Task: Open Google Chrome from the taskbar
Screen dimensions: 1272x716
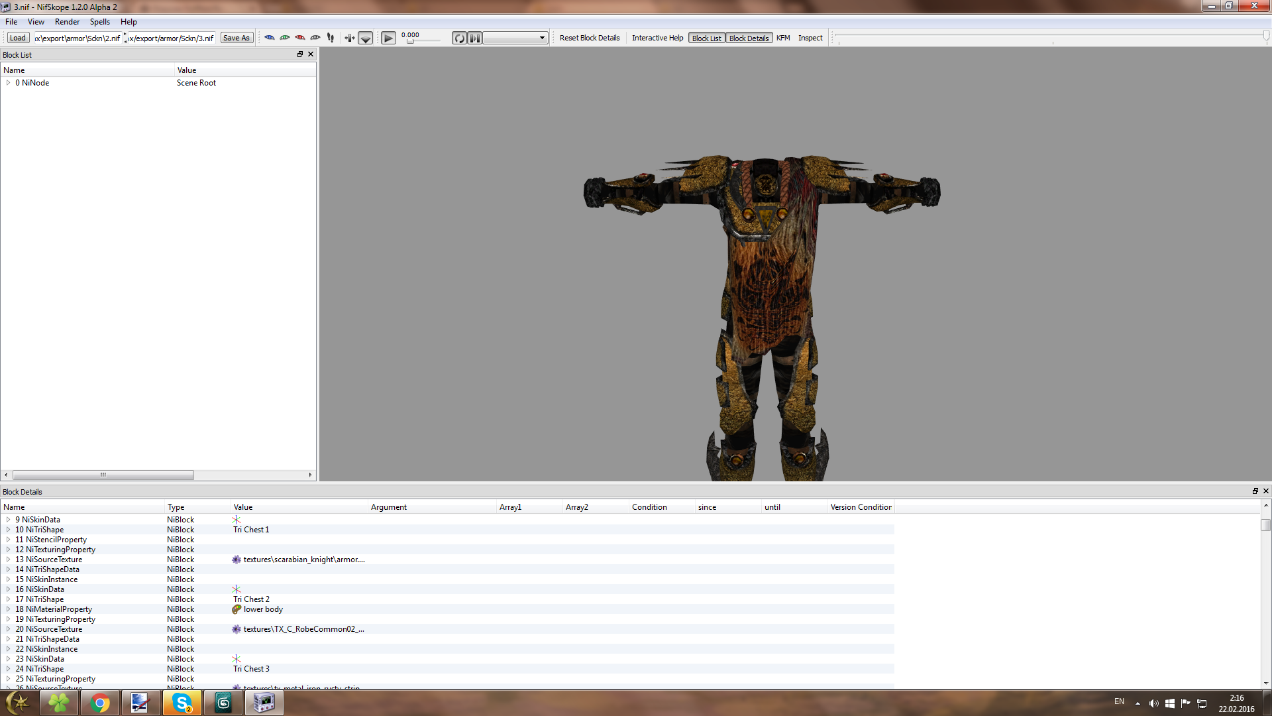Action: pos(100,703)
